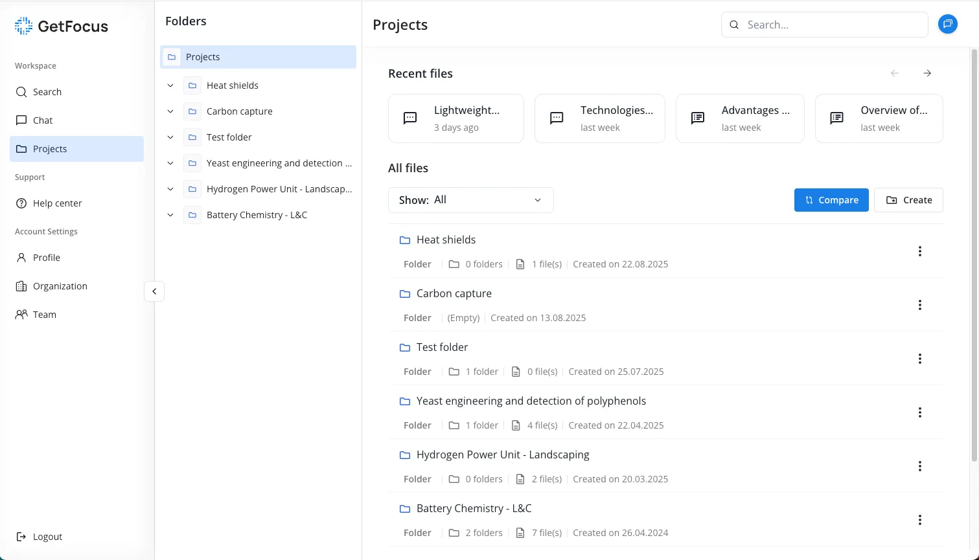Open the Team page in sidebar

pyautogui.click(x=76, y=315)
